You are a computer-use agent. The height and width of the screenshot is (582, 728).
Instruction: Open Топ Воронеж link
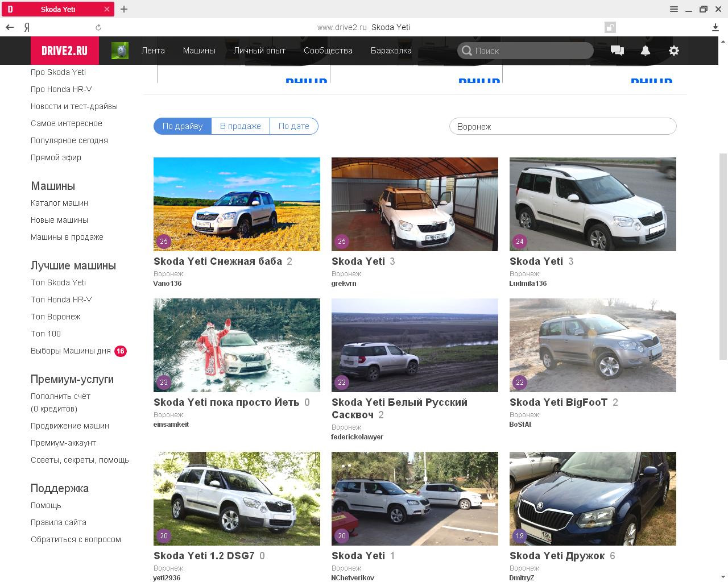pos(56,317)
